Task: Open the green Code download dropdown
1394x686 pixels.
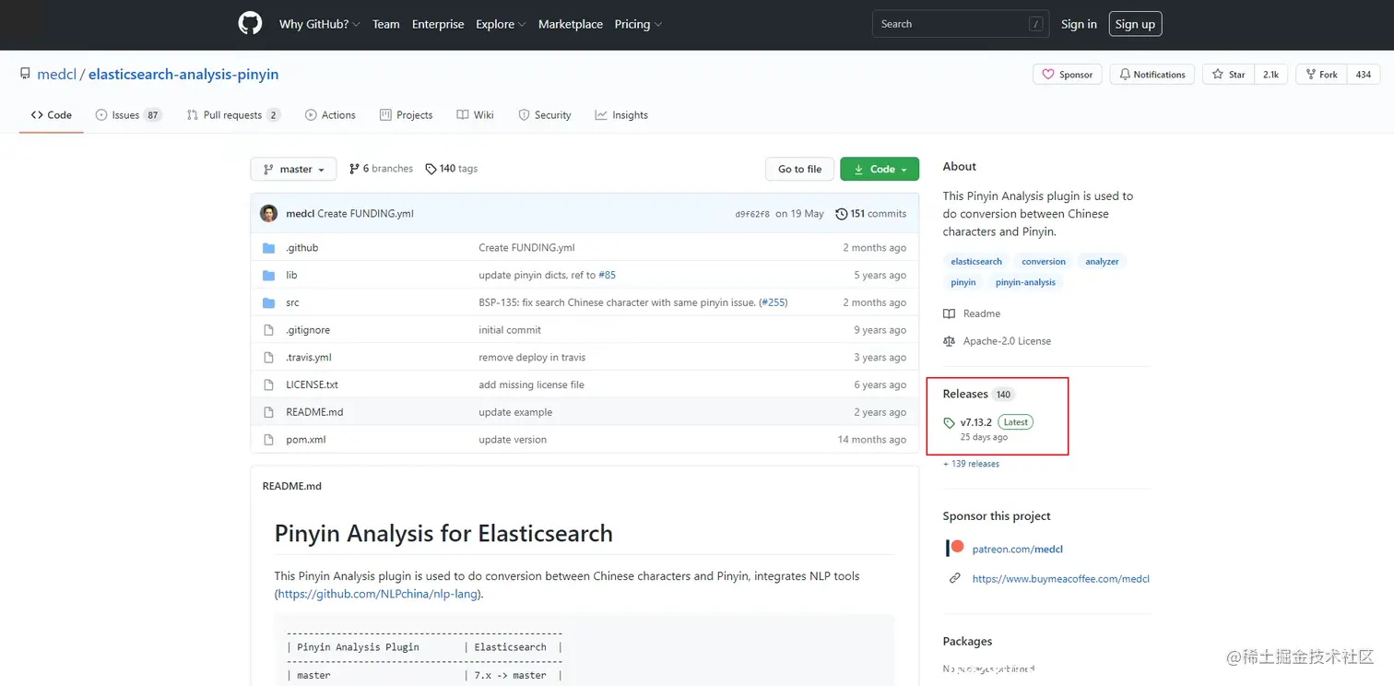Action: (880, 169)
